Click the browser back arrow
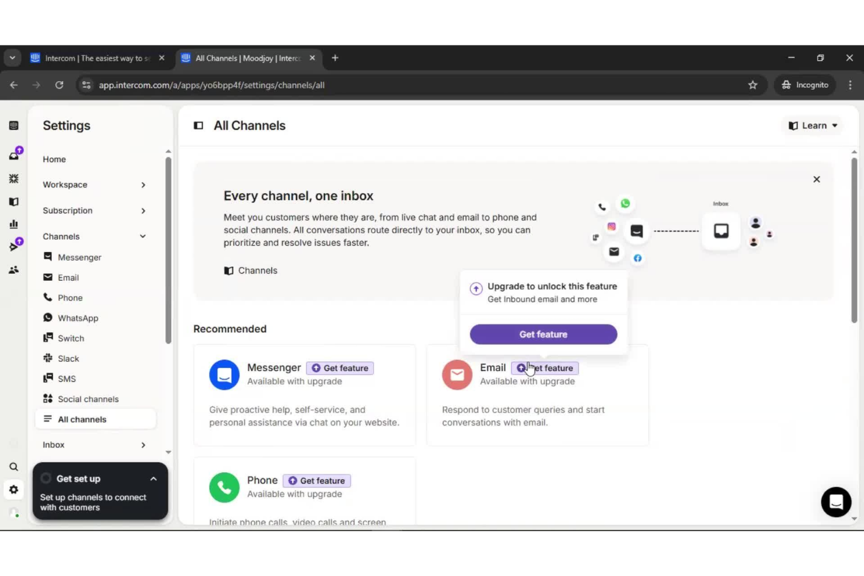The height and width of the screenshot is (576, 864). coord(14,85)
